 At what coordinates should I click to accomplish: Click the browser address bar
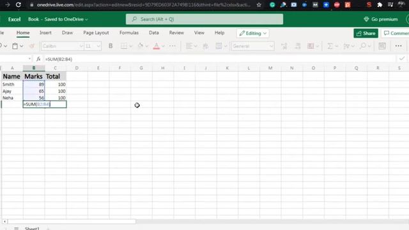(x=143, y=4)
